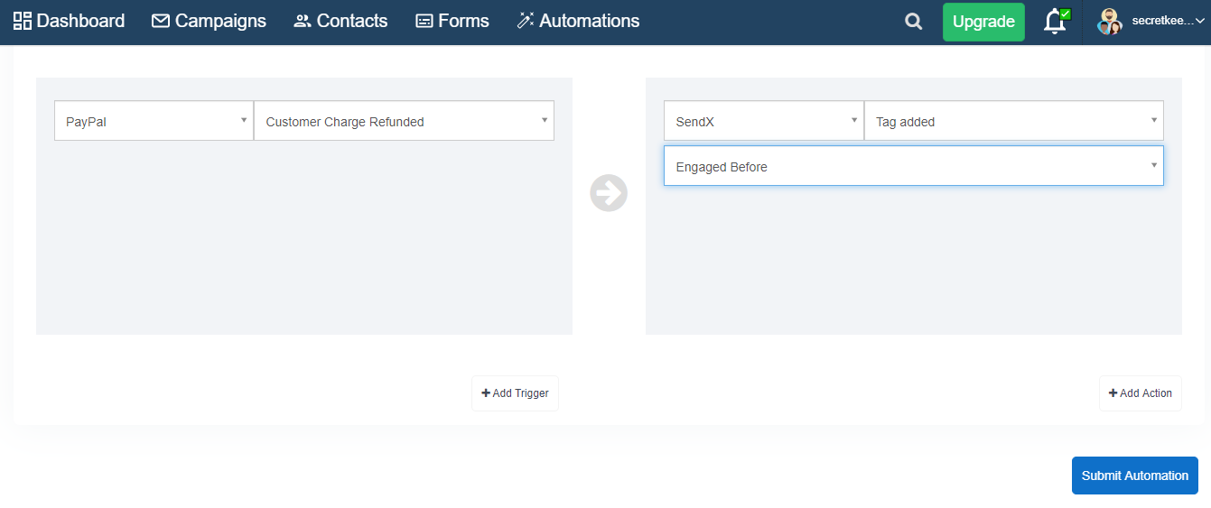This screenshot has width=1211, height=508.
Task: Open the SendX action app dropdown
Action: (763, 121)
